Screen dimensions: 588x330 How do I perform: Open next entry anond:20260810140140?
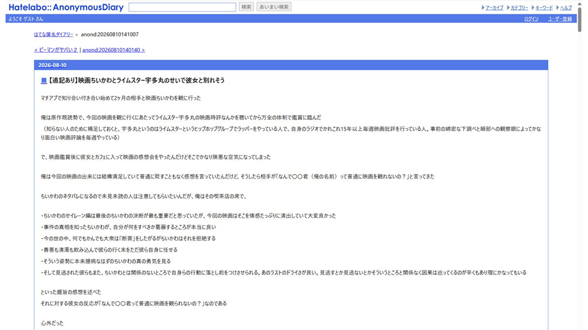pyautogui.click(x=114, y=50)
